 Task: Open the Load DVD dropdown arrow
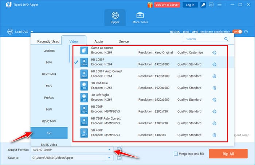point(32,32)
